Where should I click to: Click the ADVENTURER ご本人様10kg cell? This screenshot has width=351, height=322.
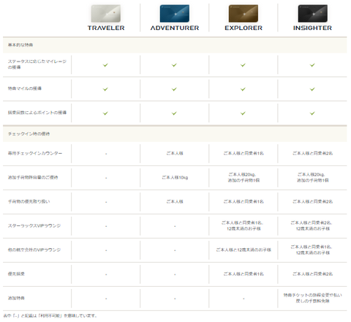point(175,177)
